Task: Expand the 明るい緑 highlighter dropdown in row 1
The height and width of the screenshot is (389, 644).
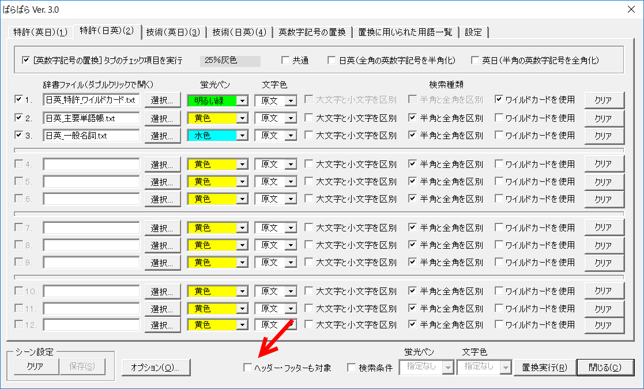Action: tap(242, 100)
